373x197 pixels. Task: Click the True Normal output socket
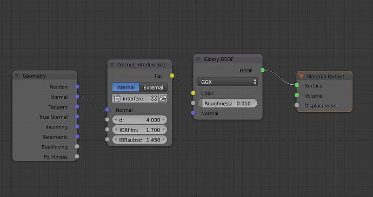click(x=77, y=117)
